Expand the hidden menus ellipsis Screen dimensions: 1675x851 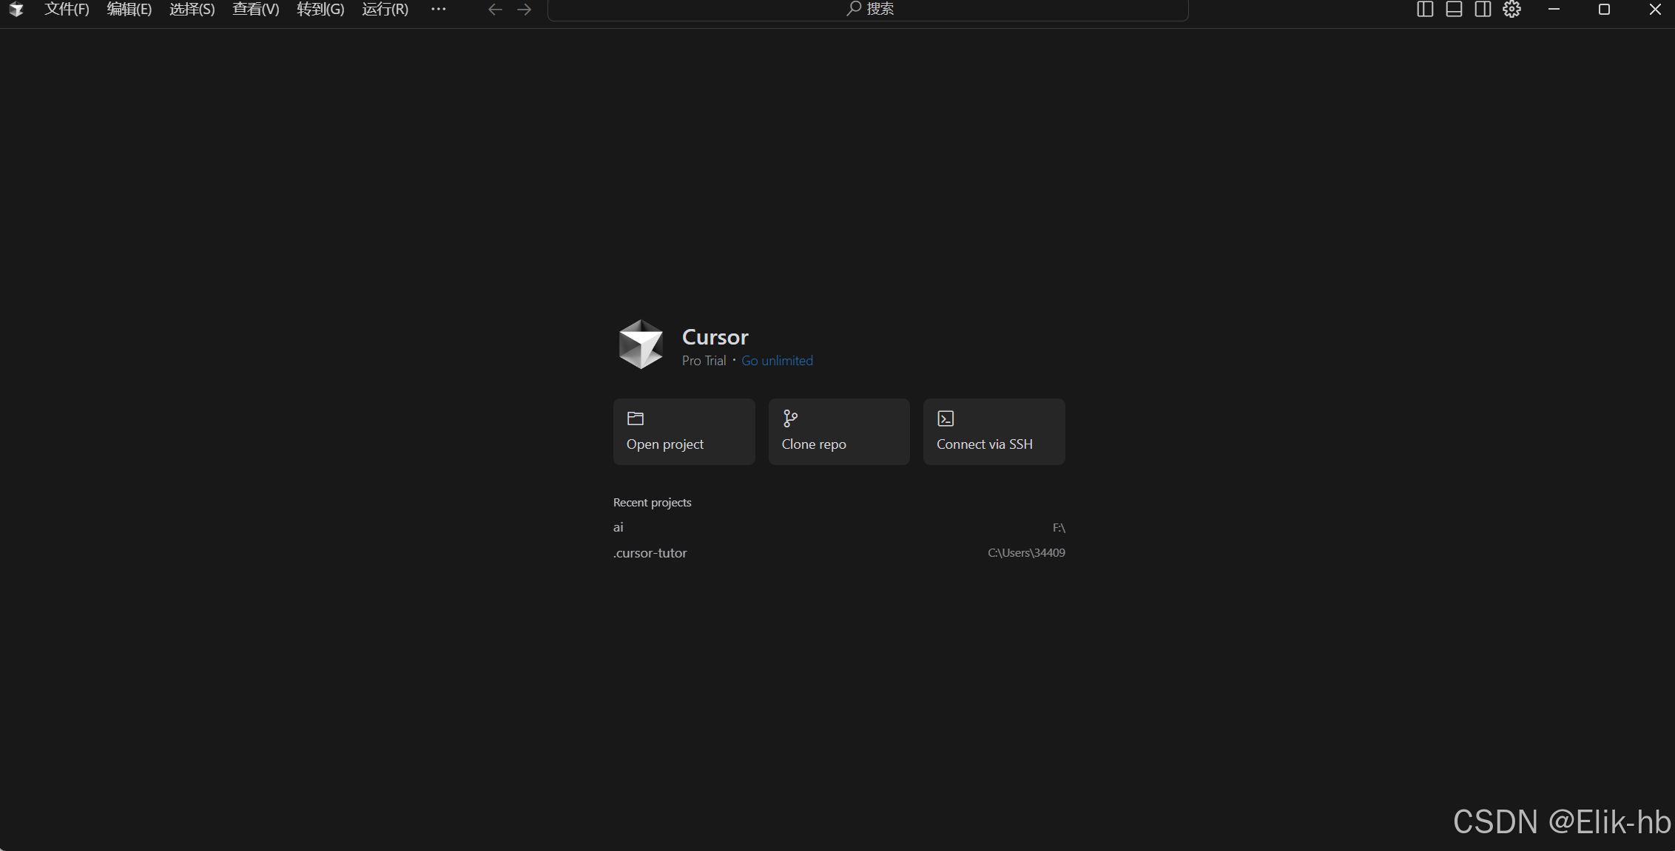(x=438, y=10)
